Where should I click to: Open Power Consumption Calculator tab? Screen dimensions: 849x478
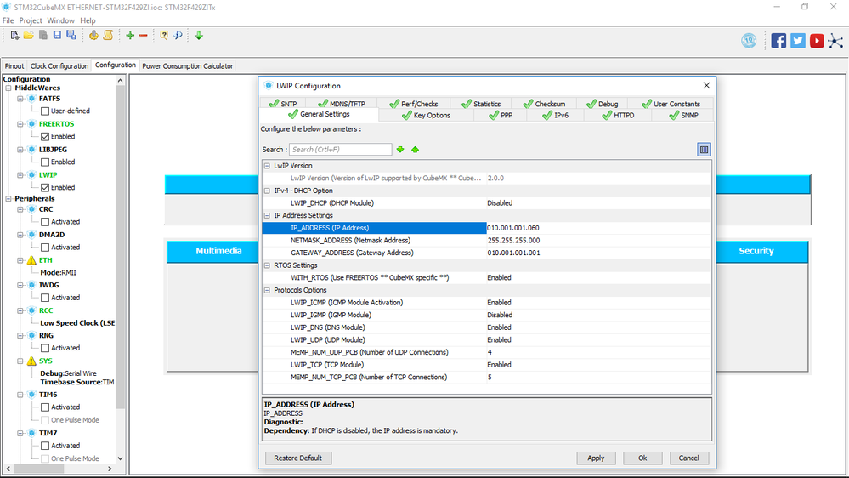coord(187,66)
